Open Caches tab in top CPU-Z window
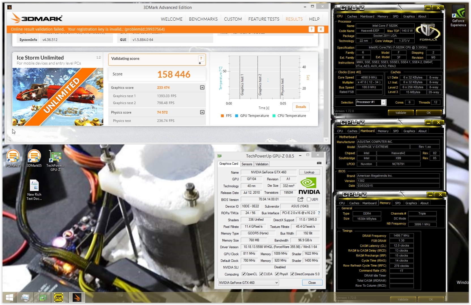This screenshot has height=305, width=471. (352, 16)
